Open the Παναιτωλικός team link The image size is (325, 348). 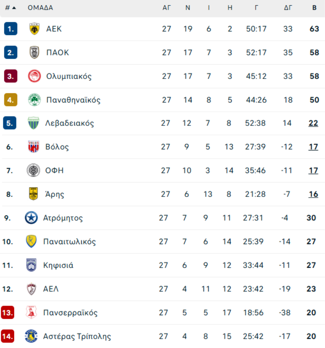[x=69, y=242]
